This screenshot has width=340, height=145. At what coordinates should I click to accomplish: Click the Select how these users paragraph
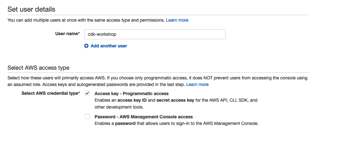point(157,81)
